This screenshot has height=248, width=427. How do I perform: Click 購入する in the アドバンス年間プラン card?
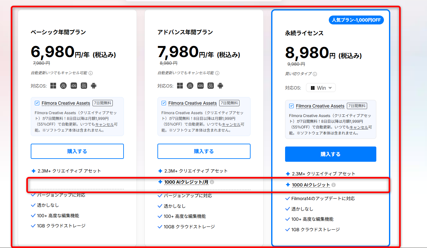pyautogui.click(x=204, y=151)
